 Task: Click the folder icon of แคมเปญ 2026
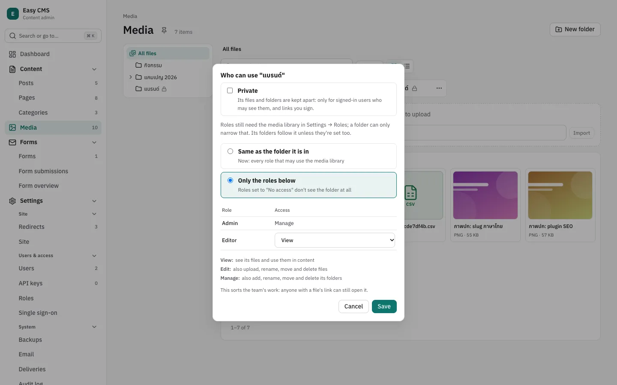138,77
